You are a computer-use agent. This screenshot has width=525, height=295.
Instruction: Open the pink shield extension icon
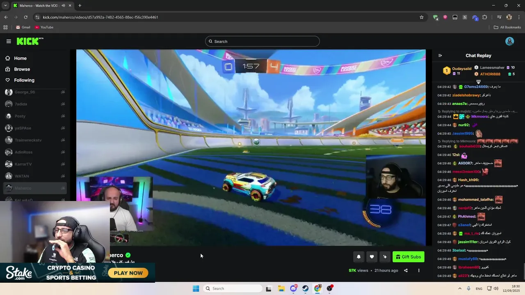click(x=445, y=17)
